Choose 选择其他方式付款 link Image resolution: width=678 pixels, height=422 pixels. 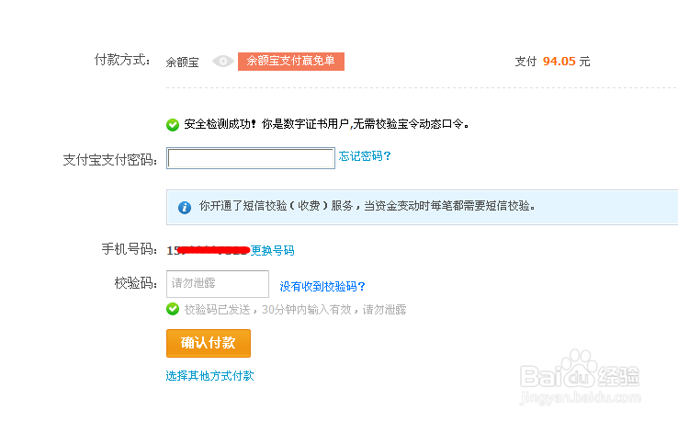(209, 376)
